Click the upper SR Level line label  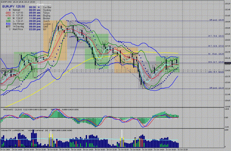217,20
